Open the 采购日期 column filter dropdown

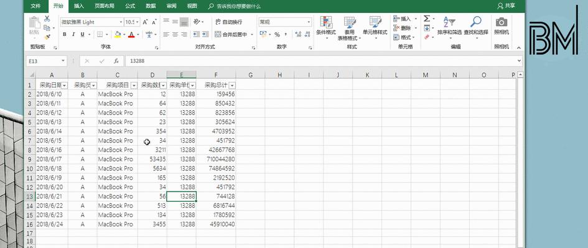tap(65, 86)
